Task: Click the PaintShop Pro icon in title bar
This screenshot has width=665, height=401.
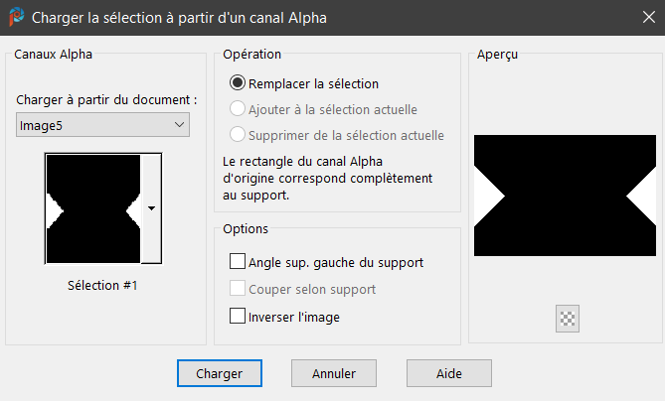Action: [x=16, y=17]
